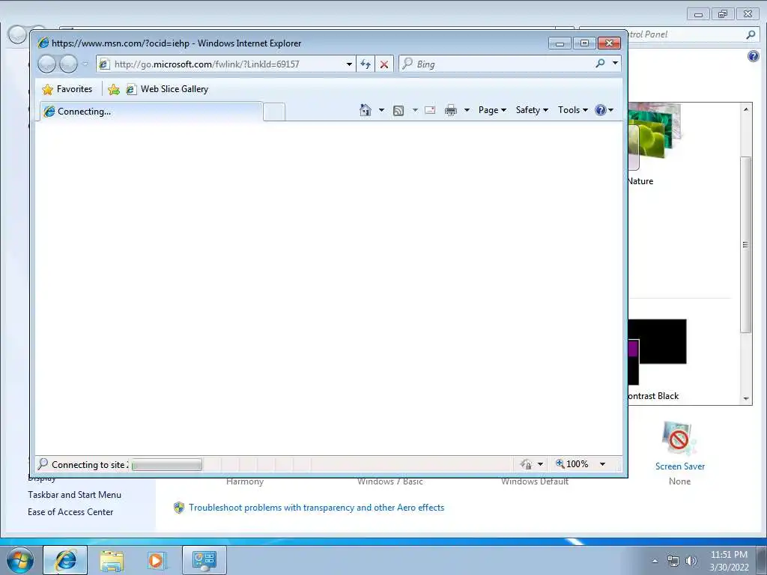Viewport: 767px width, 575px height.
Task: Click the 100% zoom level button
Action: click(572, 463)
